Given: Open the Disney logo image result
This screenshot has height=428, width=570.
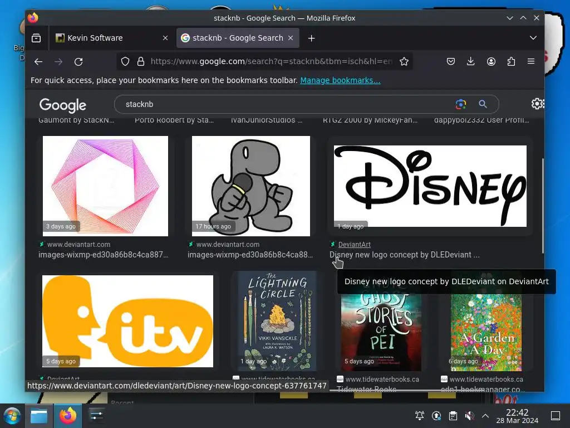Looking at the screenshot, I should click(430, 186).
